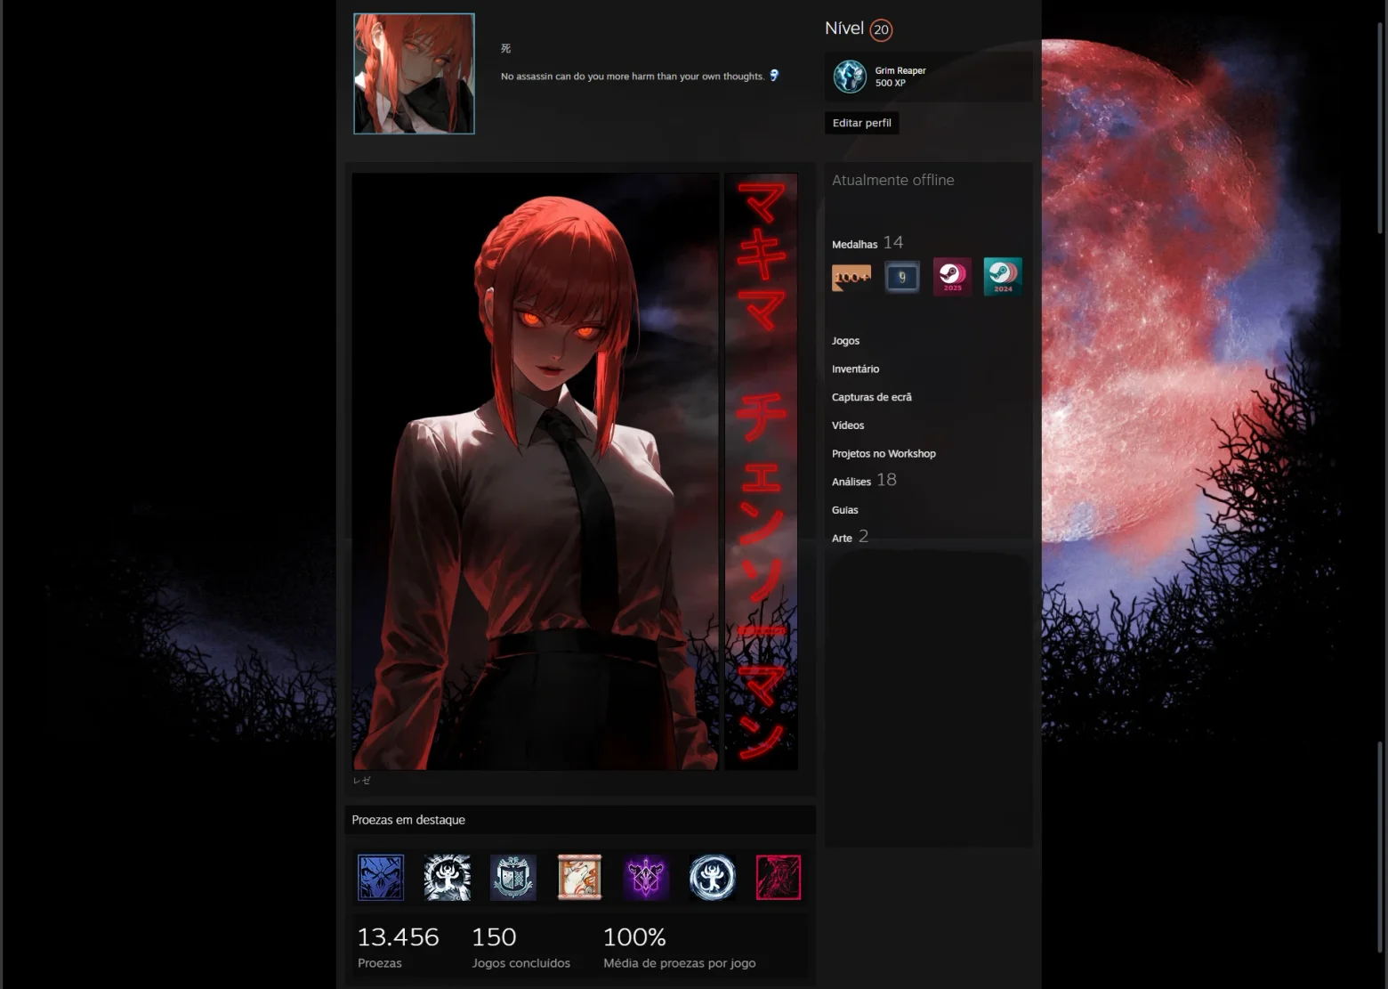
Task: Click the 150 Jogos concluídos statistic
Action: 520,947
